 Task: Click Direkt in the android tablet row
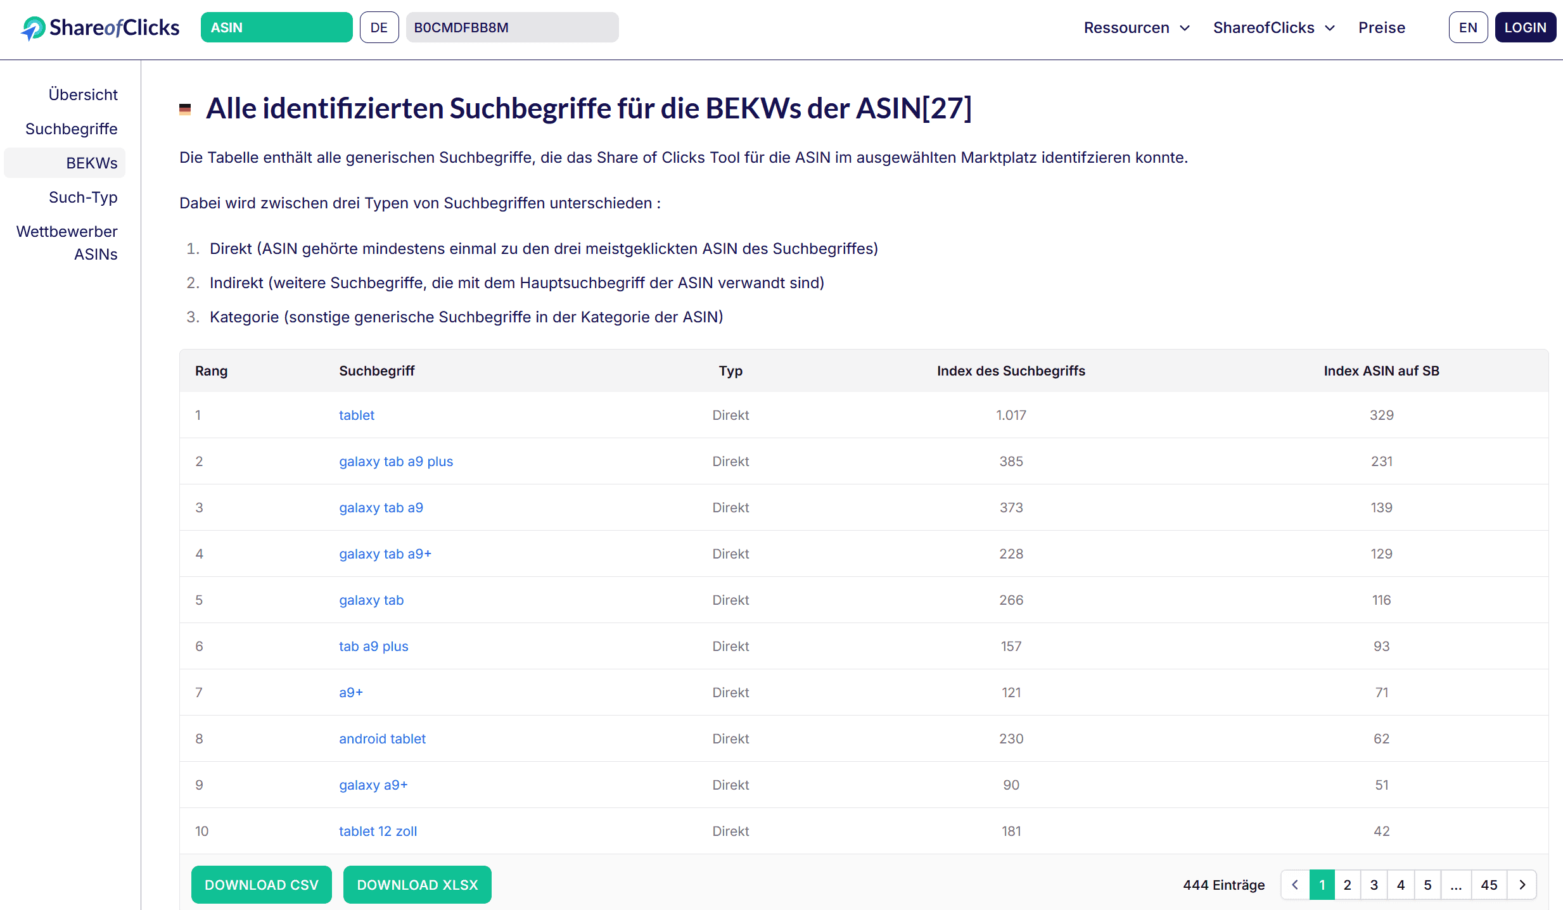coord(730,739)
